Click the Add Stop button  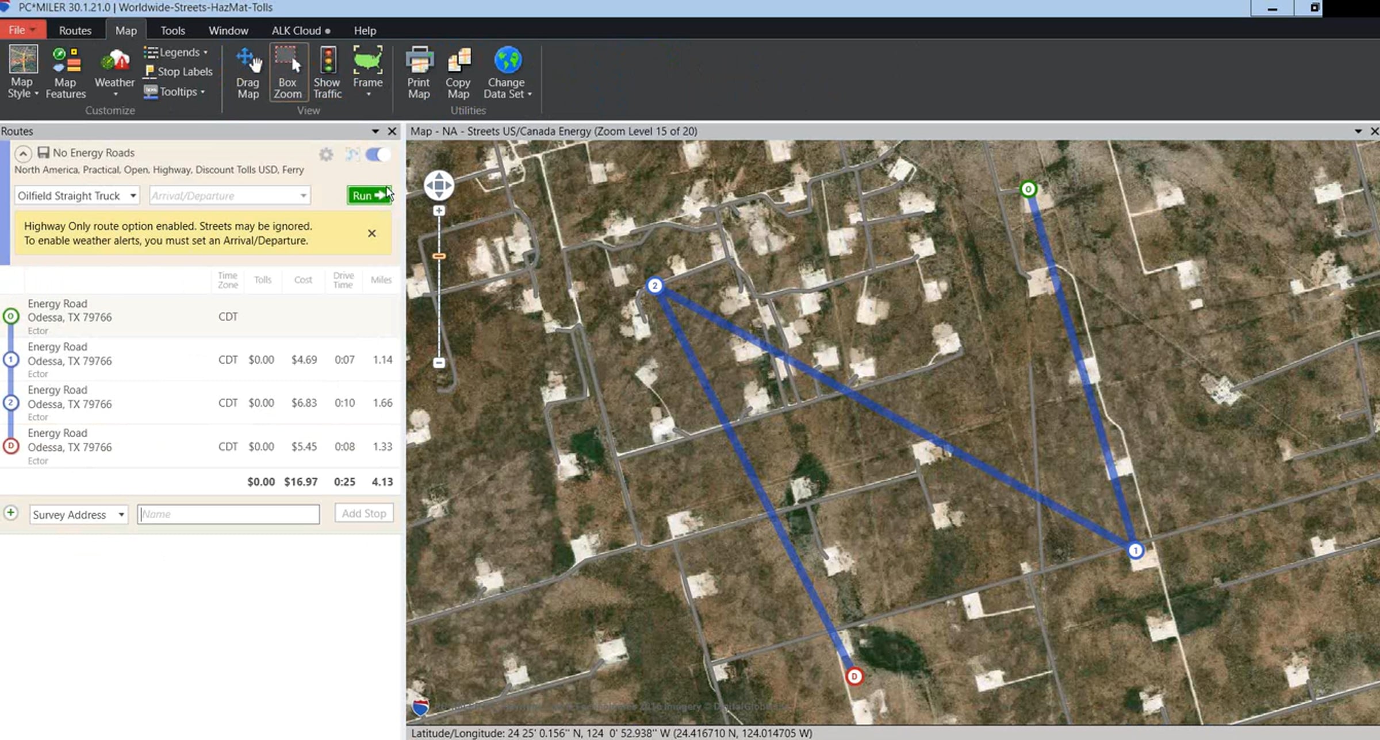point(364,514)
